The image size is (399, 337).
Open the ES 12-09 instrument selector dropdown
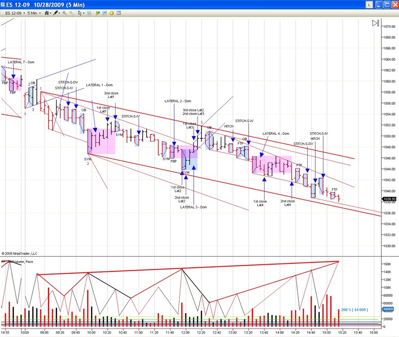click(15, 13)
